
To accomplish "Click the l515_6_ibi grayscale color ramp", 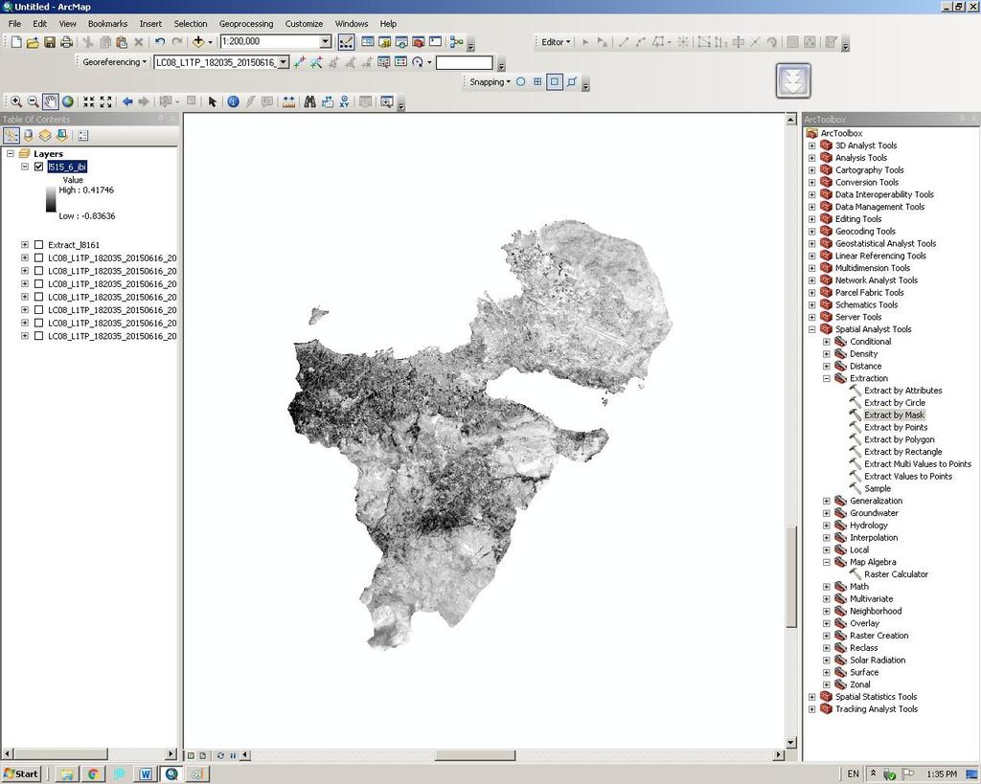I will (51, 199).
